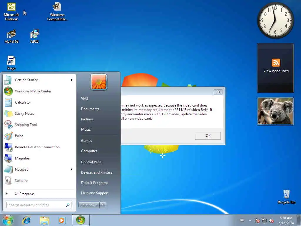Open Devices and Printers
This screenshot has height=226, width=301.
[x=97, y=172]
